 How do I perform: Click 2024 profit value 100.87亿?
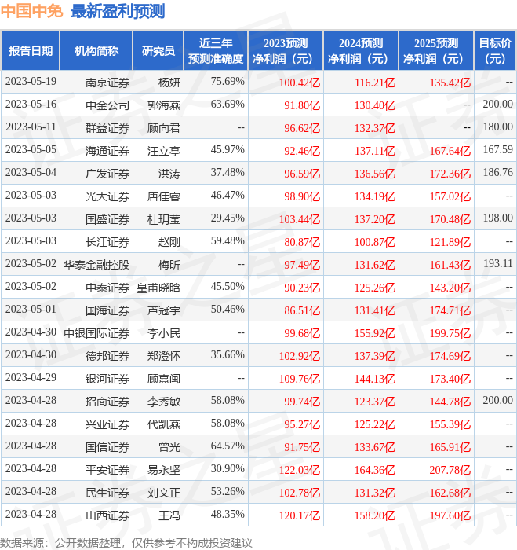point(375,242)
